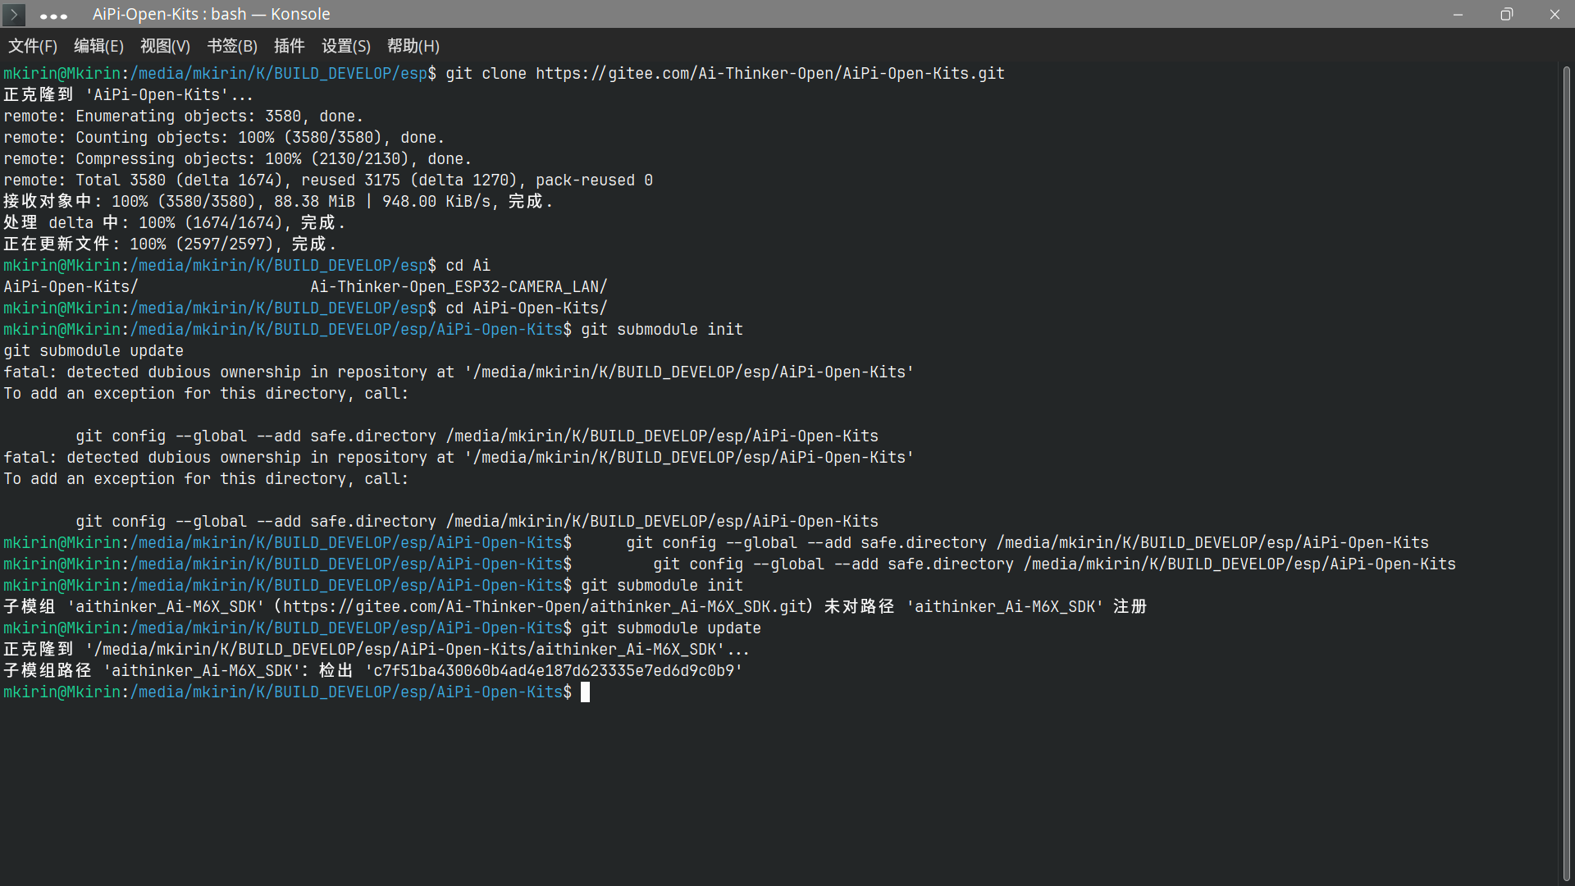1575x886 pixels.
Task: Click the '正在克隆到' line for aithinker_Ai-M6X_SDK
Action: click(x=377, y=650)
